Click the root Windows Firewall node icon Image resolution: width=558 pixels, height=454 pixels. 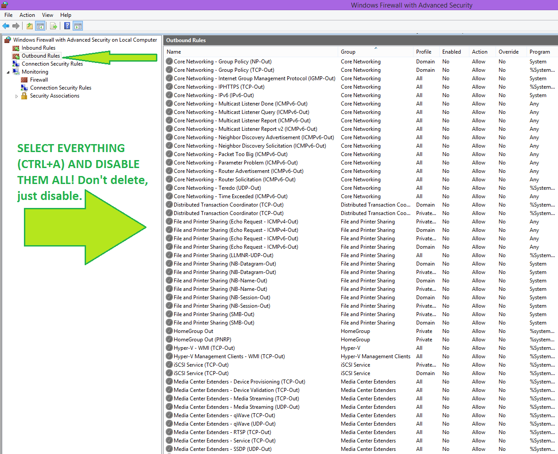[8, 40]
